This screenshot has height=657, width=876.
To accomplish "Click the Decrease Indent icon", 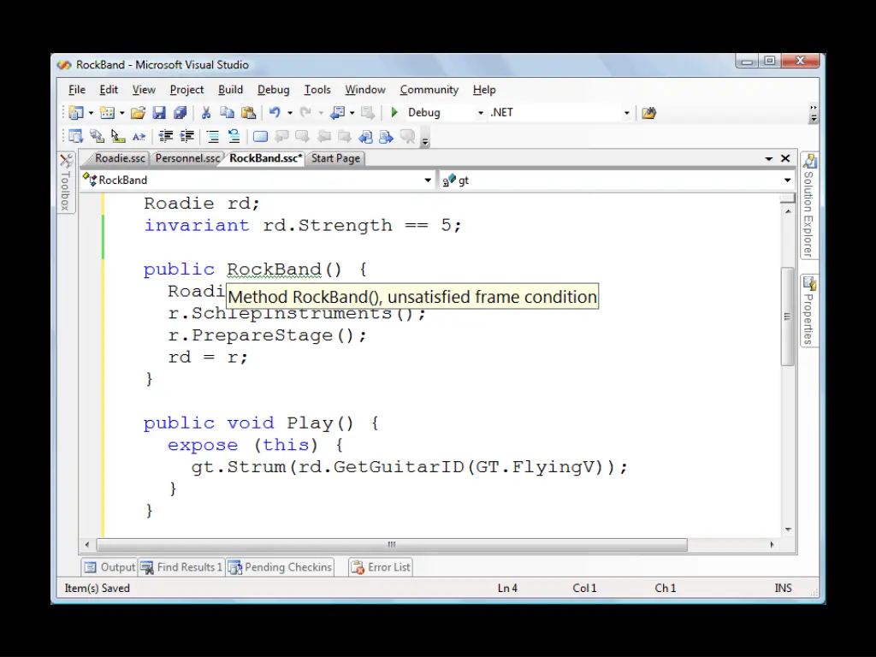I will click(165, 136).
